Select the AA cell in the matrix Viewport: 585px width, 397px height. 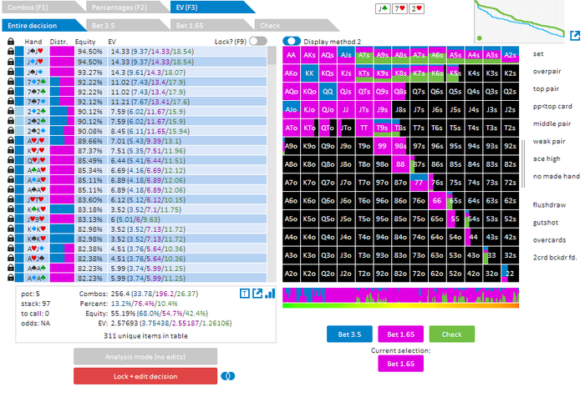click(x=291, y=55)
